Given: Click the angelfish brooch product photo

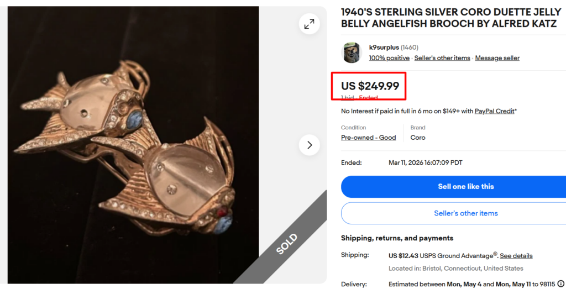Looking at the screenshot, I should (133, 145).
